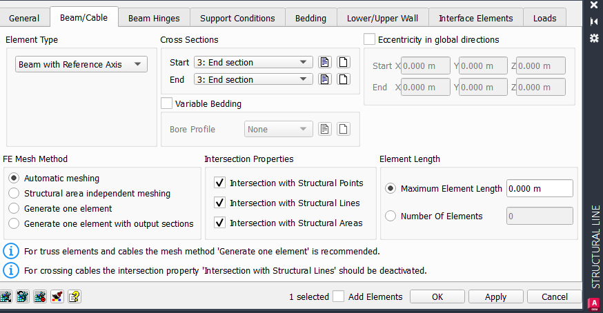
Task: Enable Eccentricity in global directions checkbox
Action: coord(369,39)
